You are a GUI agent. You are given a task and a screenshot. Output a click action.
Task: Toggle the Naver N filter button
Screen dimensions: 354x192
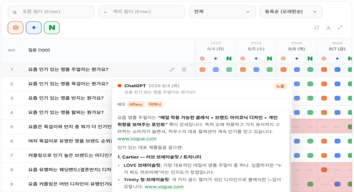click(52, 28)
